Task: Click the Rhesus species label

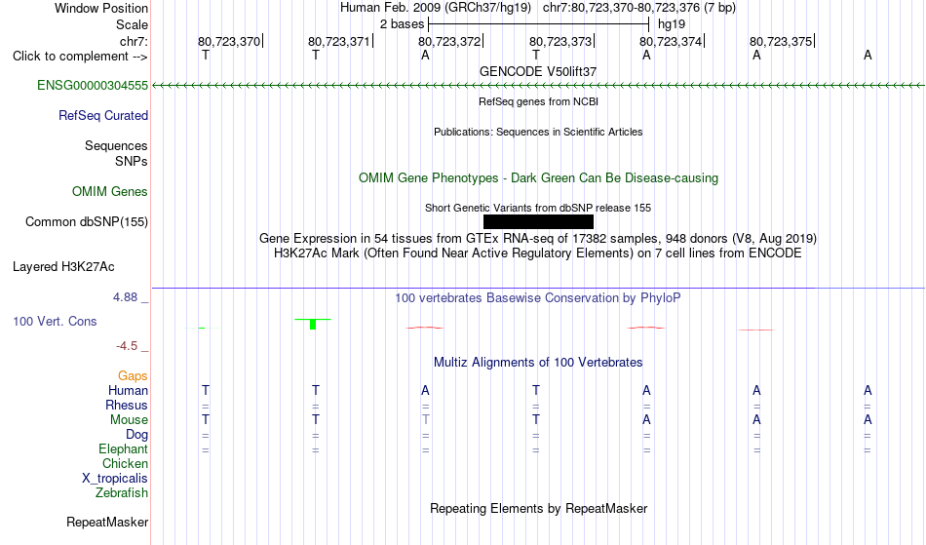Action: (127, 406)
